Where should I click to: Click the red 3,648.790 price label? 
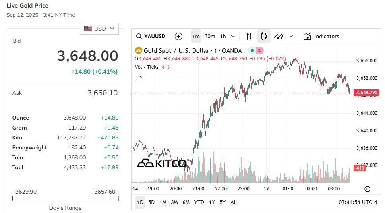pos(367,93)
